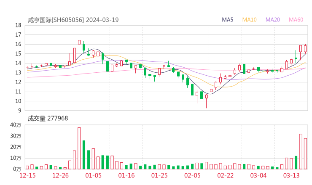The height and width of the screenshot is (185, 312).
Task: Select the 30万 volume axis label
Action: coord(16,136)
